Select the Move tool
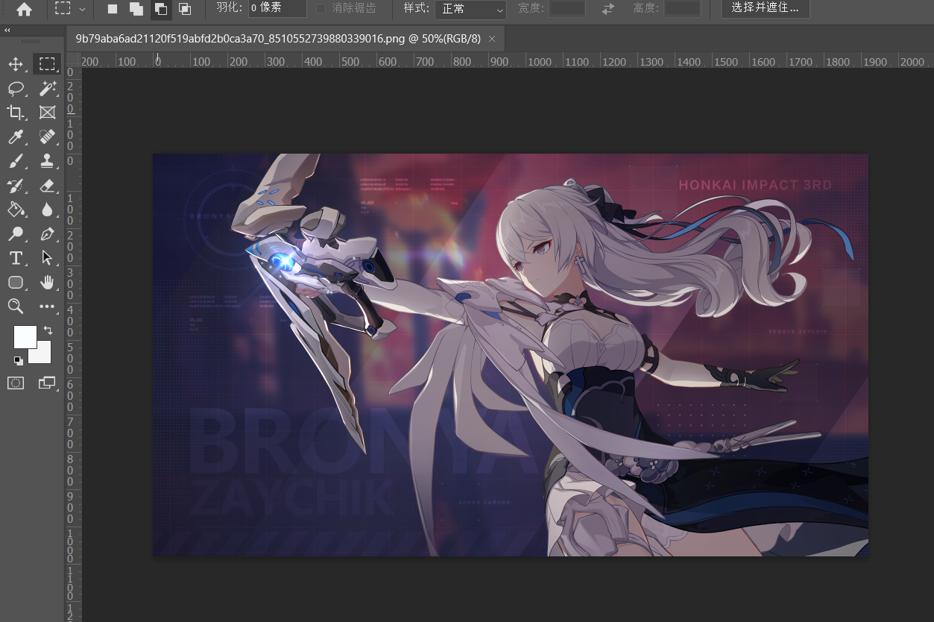 point(16,64)
